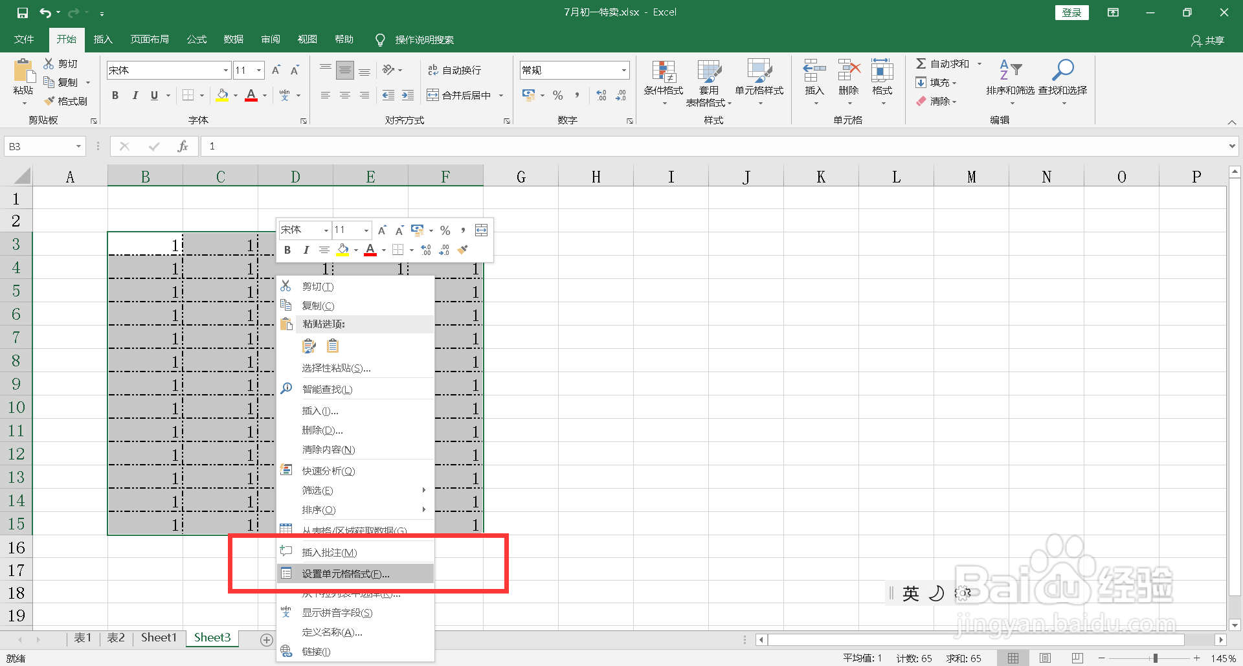This screenshot has height=666, width=1243.
Task: Click the Normal view icon in status bar
Action: [x=1013, y=658]
